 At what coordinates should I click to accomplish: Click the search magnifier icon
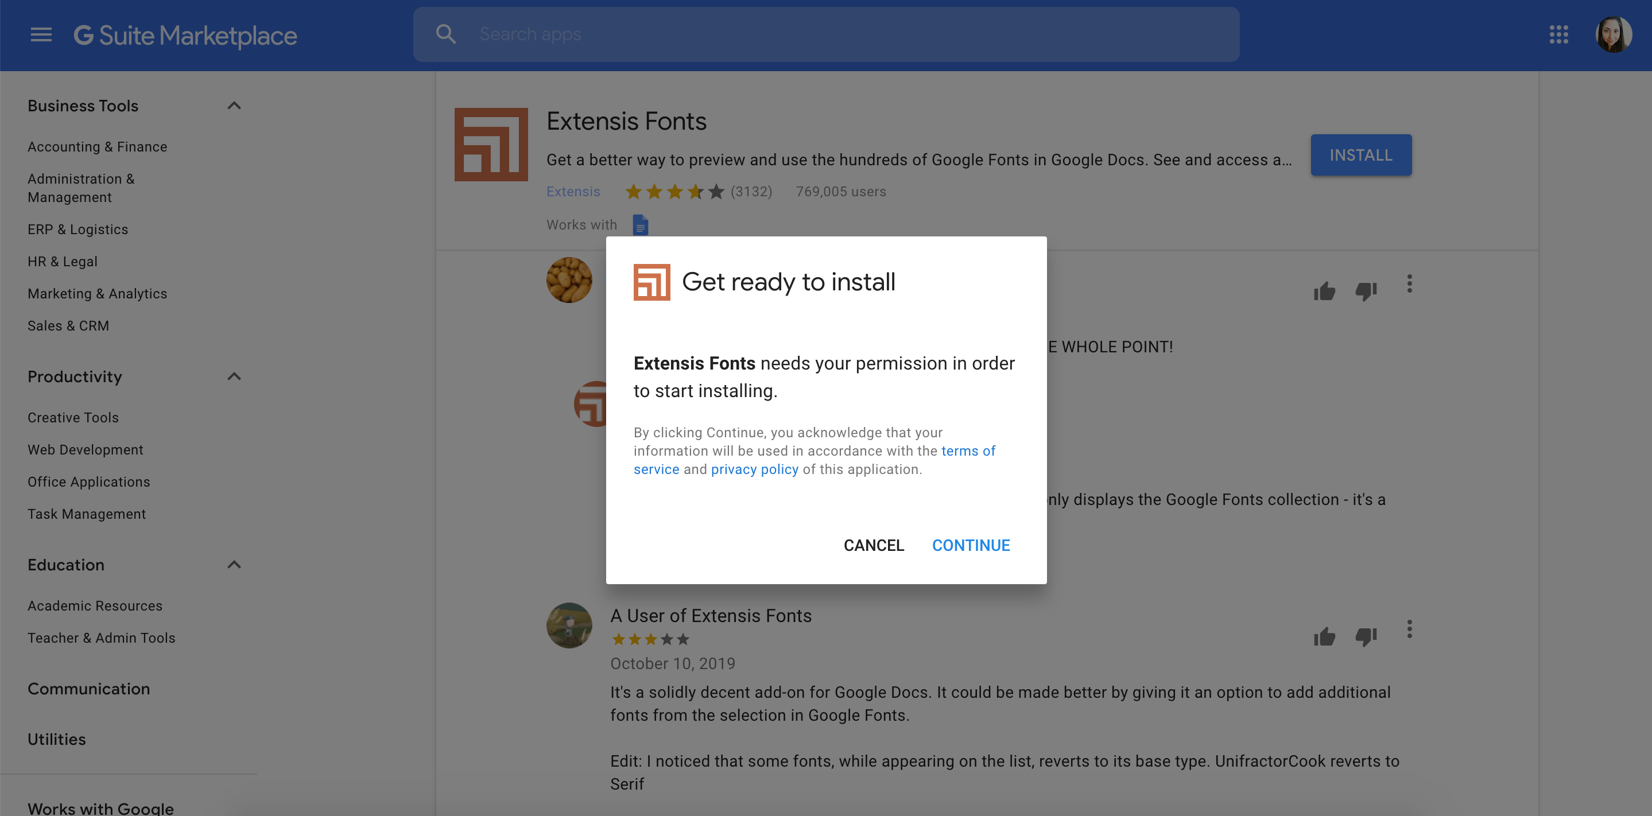coord(445,34)
